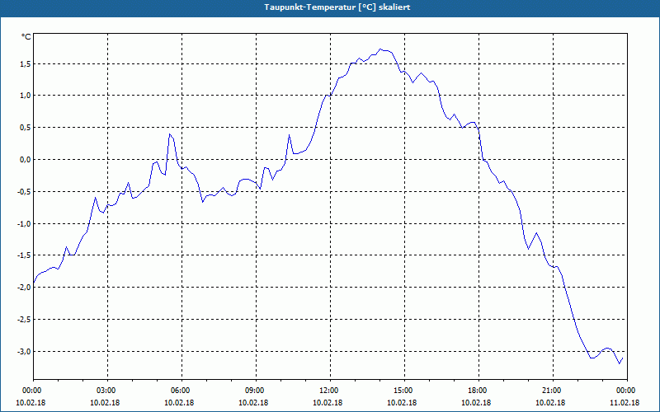
Task: Click the 12:00 time label
Action: tap(330, 391)
